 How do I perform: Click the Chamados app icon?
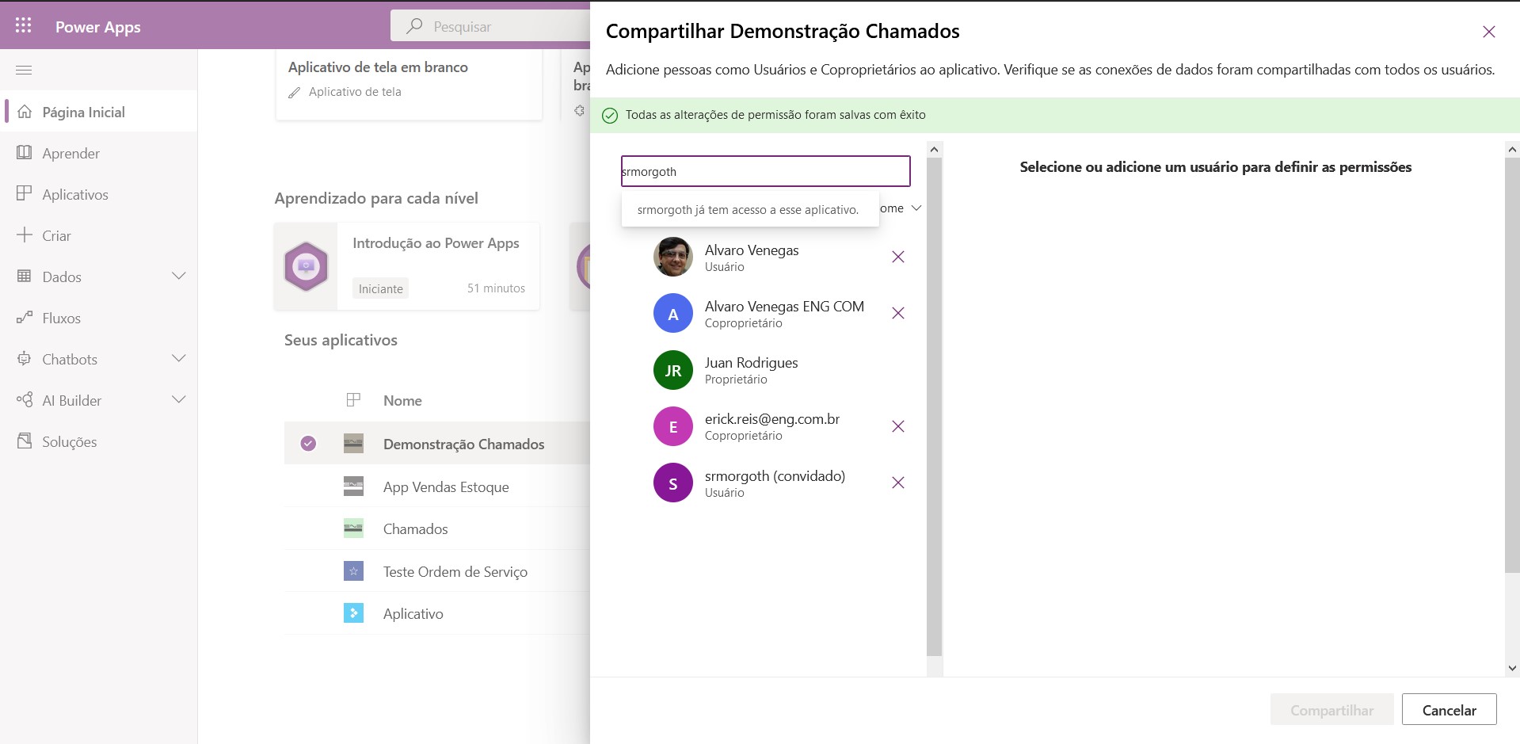pos(353,528)
